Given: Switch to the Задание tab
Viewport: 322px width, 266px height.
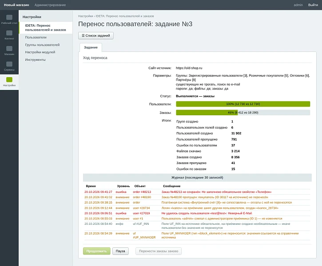Looking at the screenshot, I should point(91,47).
